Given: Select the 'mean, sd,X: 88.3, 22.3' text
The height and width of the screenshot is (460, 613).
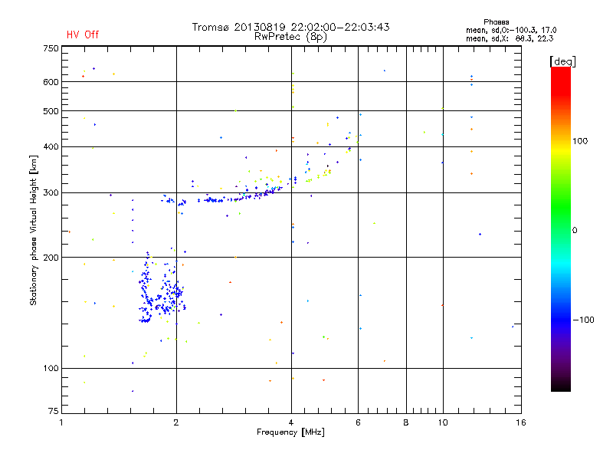Looking at the screenshot, I should point(510,38).
